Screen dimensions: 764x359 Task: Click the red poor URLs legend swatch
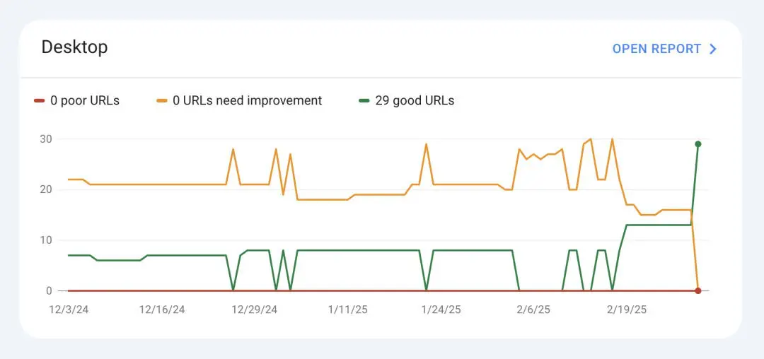tap(39, 101)
